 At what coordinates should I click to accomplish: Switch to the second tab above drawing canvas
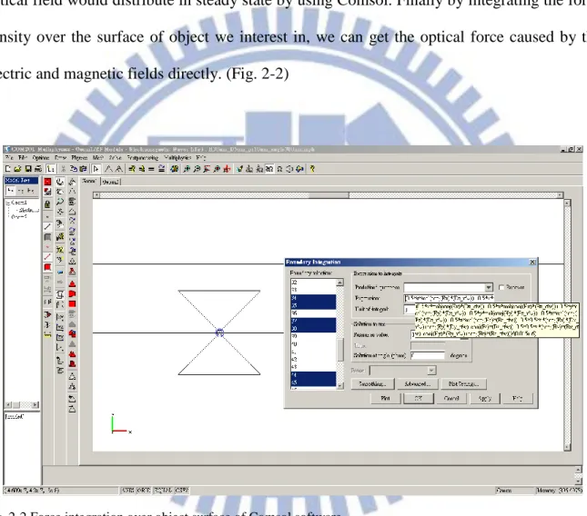[110, 182]
